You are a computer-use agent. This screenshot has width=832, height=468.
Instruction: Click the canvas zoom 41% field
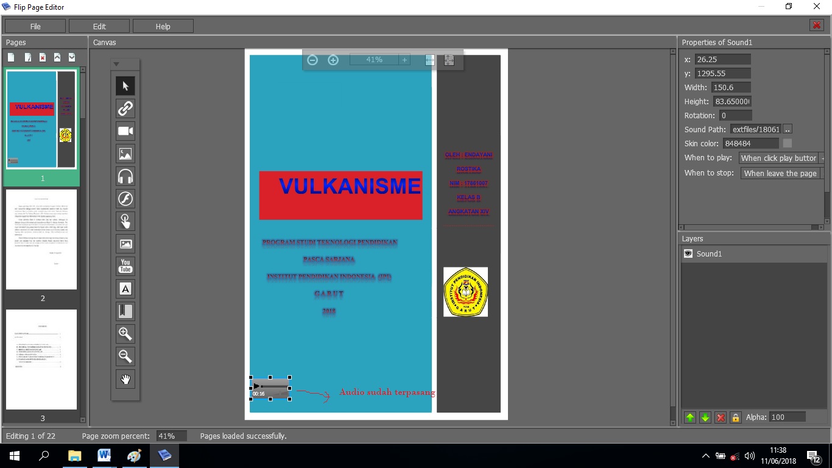point(374,60)
